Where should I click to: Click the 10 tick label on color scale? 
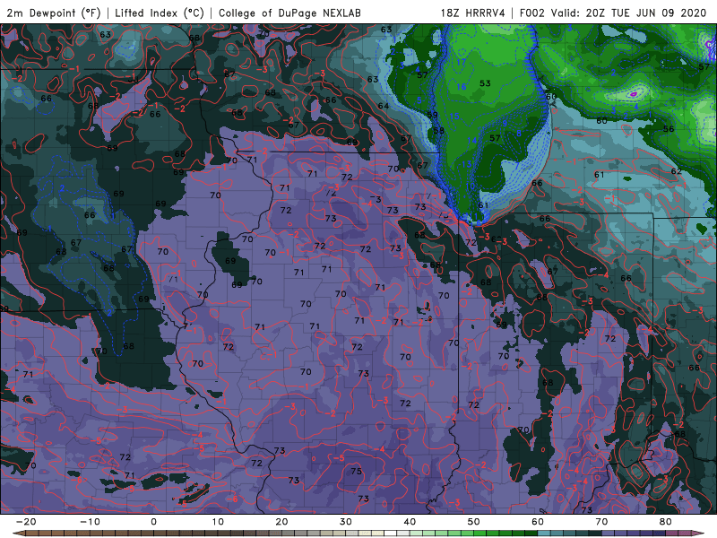tap(218, 522)
